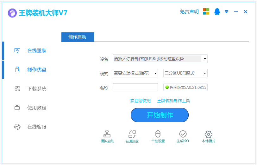
Task: Select 使用教程 in the sidebar
Action: (x=37, y=108)
